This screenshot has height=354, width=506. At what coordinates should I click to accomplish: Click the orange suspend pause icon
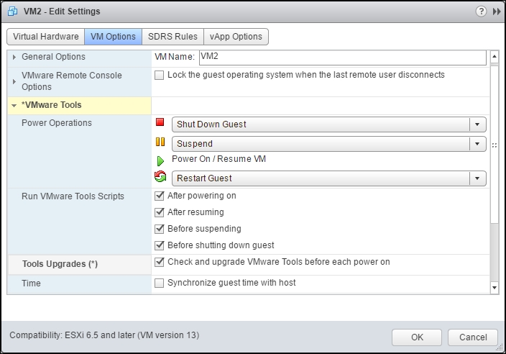(x=160, y=142)
